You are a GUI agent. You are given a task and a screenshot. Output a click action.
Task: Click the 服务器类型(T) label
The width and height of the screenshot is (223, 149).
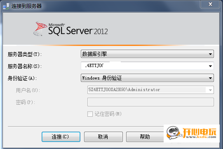pyautogui.click(x=25, y=54)
